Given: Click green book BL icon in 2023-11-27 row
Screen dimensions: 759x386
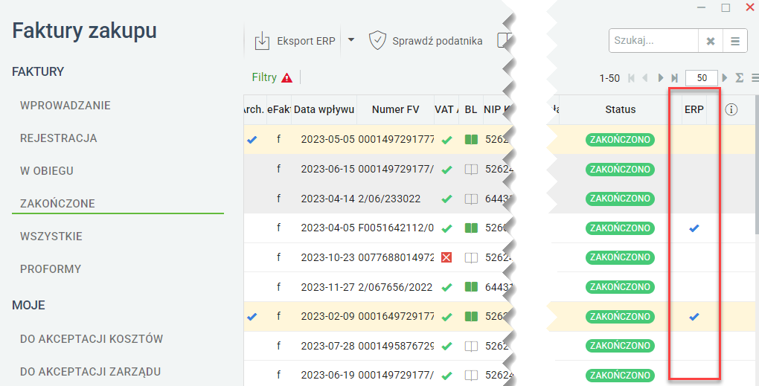Looking at the screenshot, I should 471,287.
